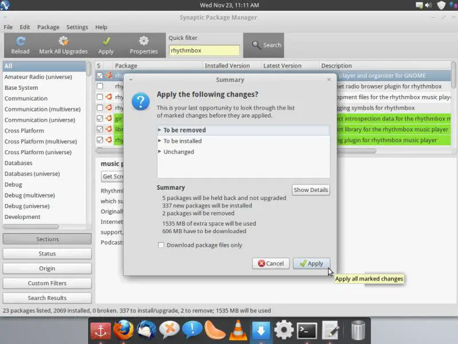The width and height of the screenshot is (458, 344).
Task: Click the shield icon in the top panel
Action: click(441, 5)
